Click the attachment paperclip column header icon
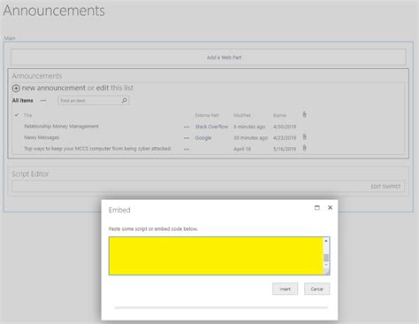 [x=304, y=114]
